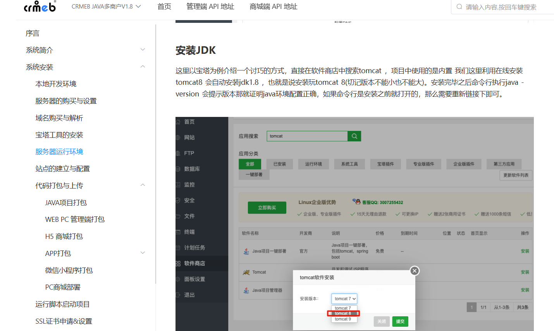Image resolution: width=554 pixels, height=331 pixels.
Task: Click the grey 关闭 button in the pictured tomcat install dialog
Action: (382, 321)
